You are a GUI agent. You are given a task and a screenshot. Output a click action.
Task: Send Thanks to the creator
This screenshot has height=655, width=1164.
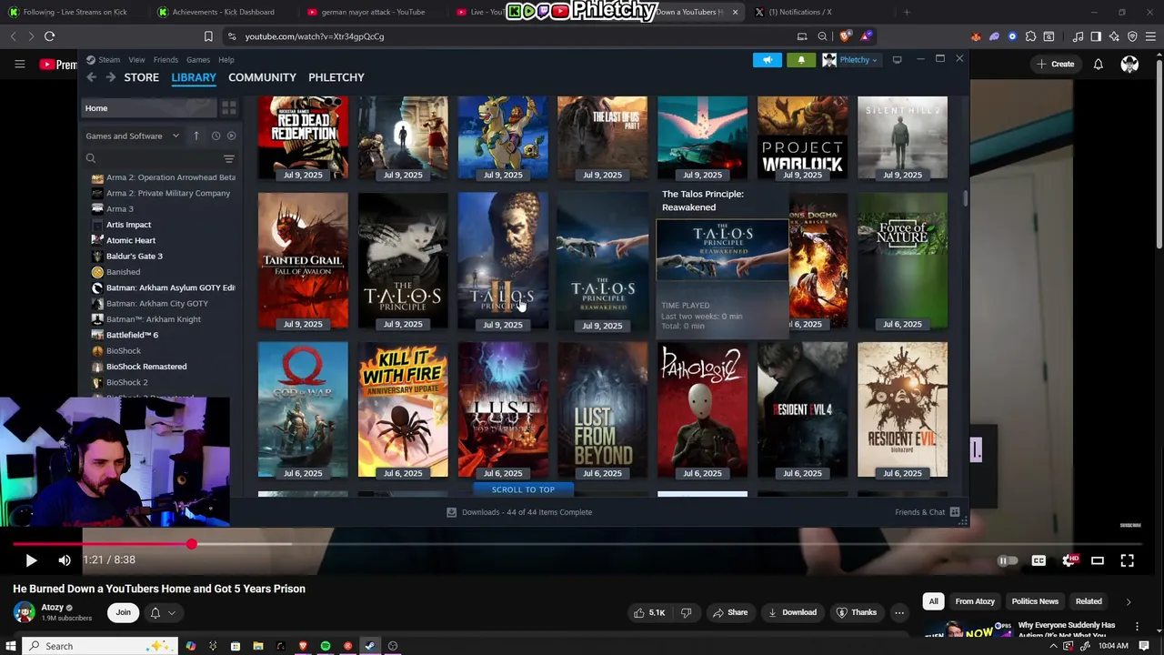coord(857,612)
